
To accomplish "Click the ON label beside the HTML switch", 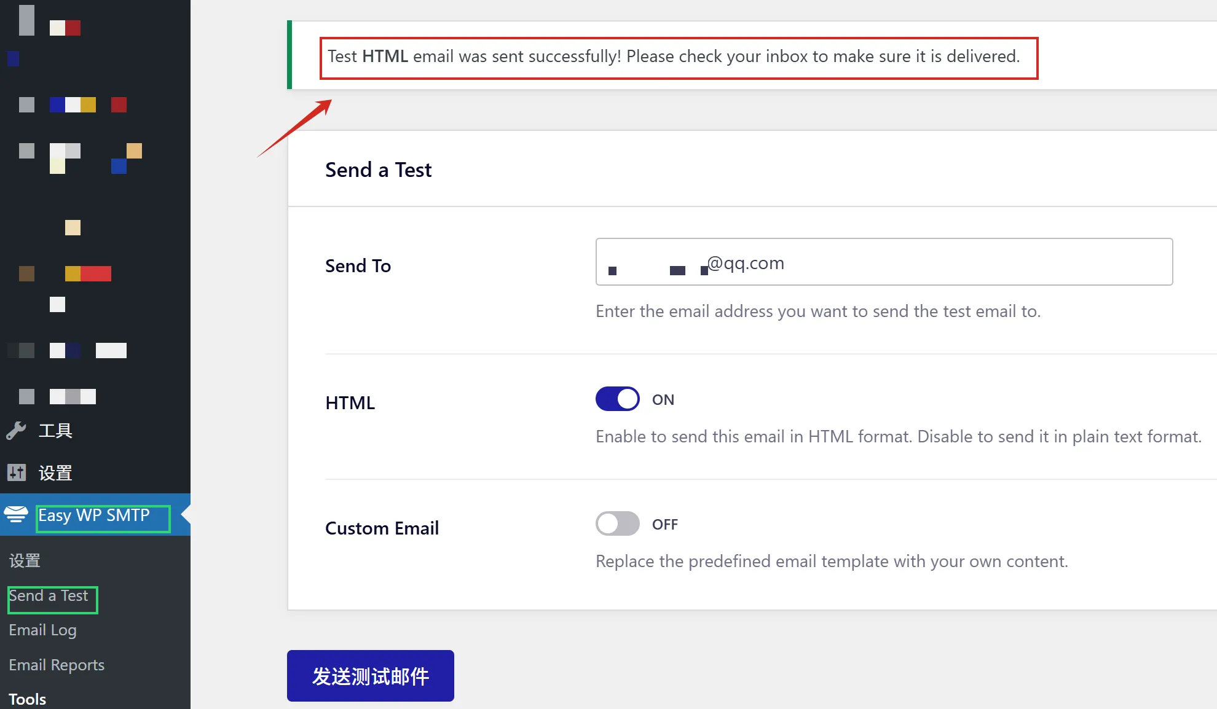I will 663,400.
